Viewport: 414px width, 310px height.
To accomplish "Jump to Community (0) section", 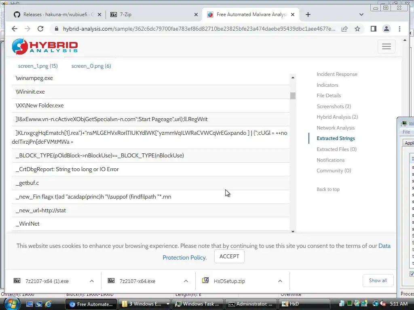I will [x=334, y=171].
